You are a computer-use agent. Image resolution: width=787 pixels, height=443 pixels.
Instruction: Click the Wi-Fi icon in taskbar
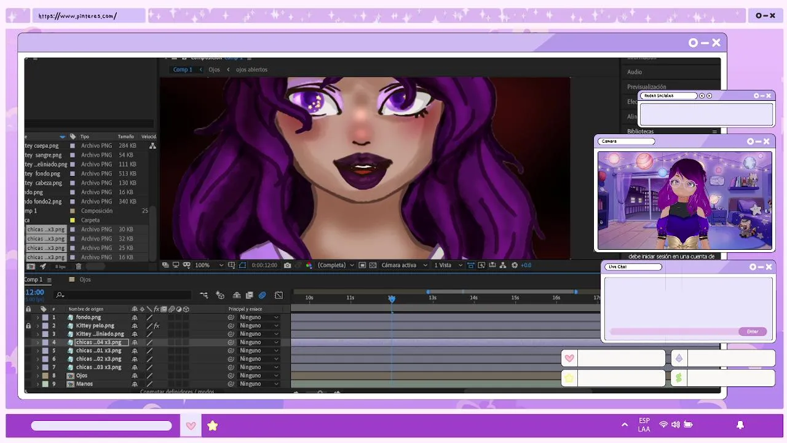pos(663,425)
